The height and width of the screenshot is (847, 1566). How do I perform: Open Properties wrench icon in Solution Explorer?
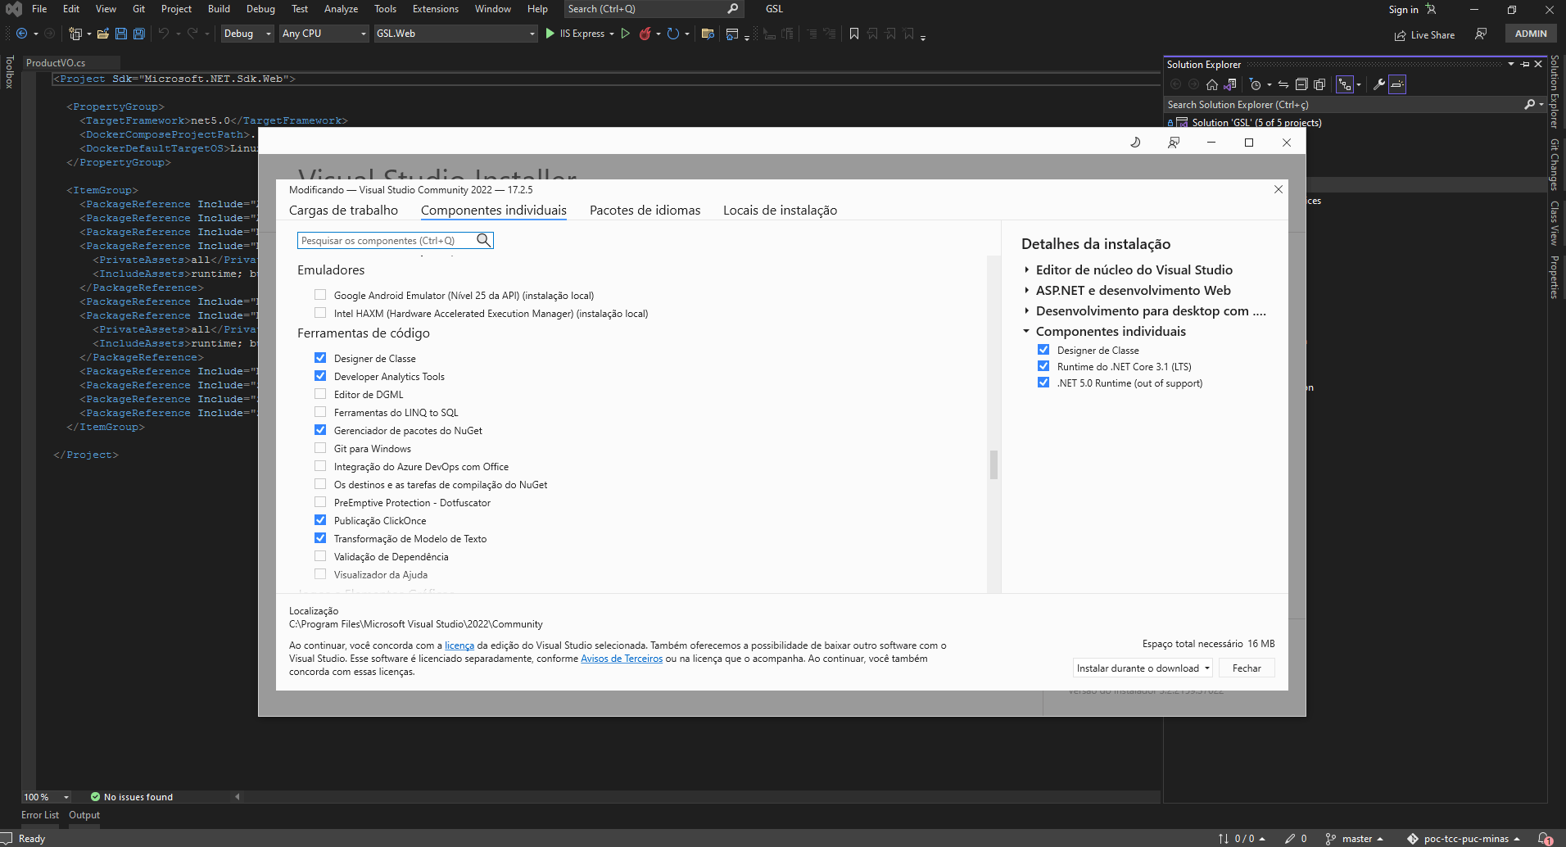1379,84
